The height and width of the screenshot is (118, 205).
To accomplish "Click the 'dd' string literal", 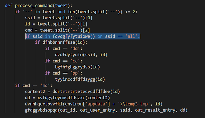I will [x=75, y=48].
